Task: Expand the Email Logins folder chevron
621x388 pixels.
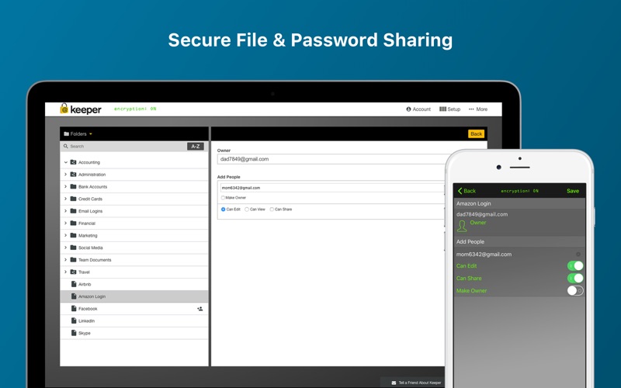Action: point(66,211)
